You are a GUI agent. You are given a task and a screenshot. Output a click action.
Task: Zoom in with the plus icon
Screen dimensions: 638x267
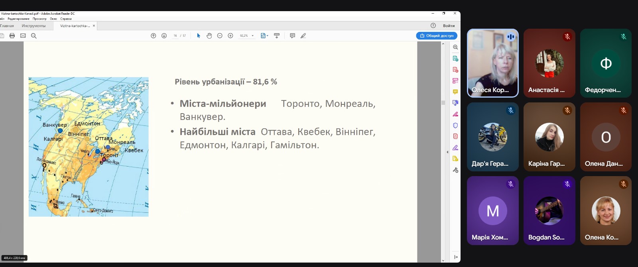point(230,36)
